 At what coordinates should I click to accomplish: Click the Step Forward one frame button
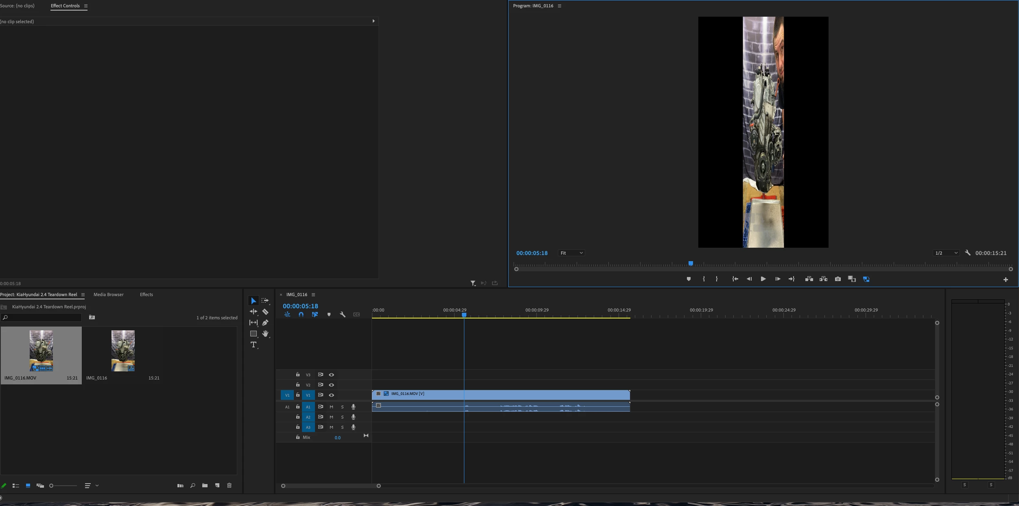777,279
